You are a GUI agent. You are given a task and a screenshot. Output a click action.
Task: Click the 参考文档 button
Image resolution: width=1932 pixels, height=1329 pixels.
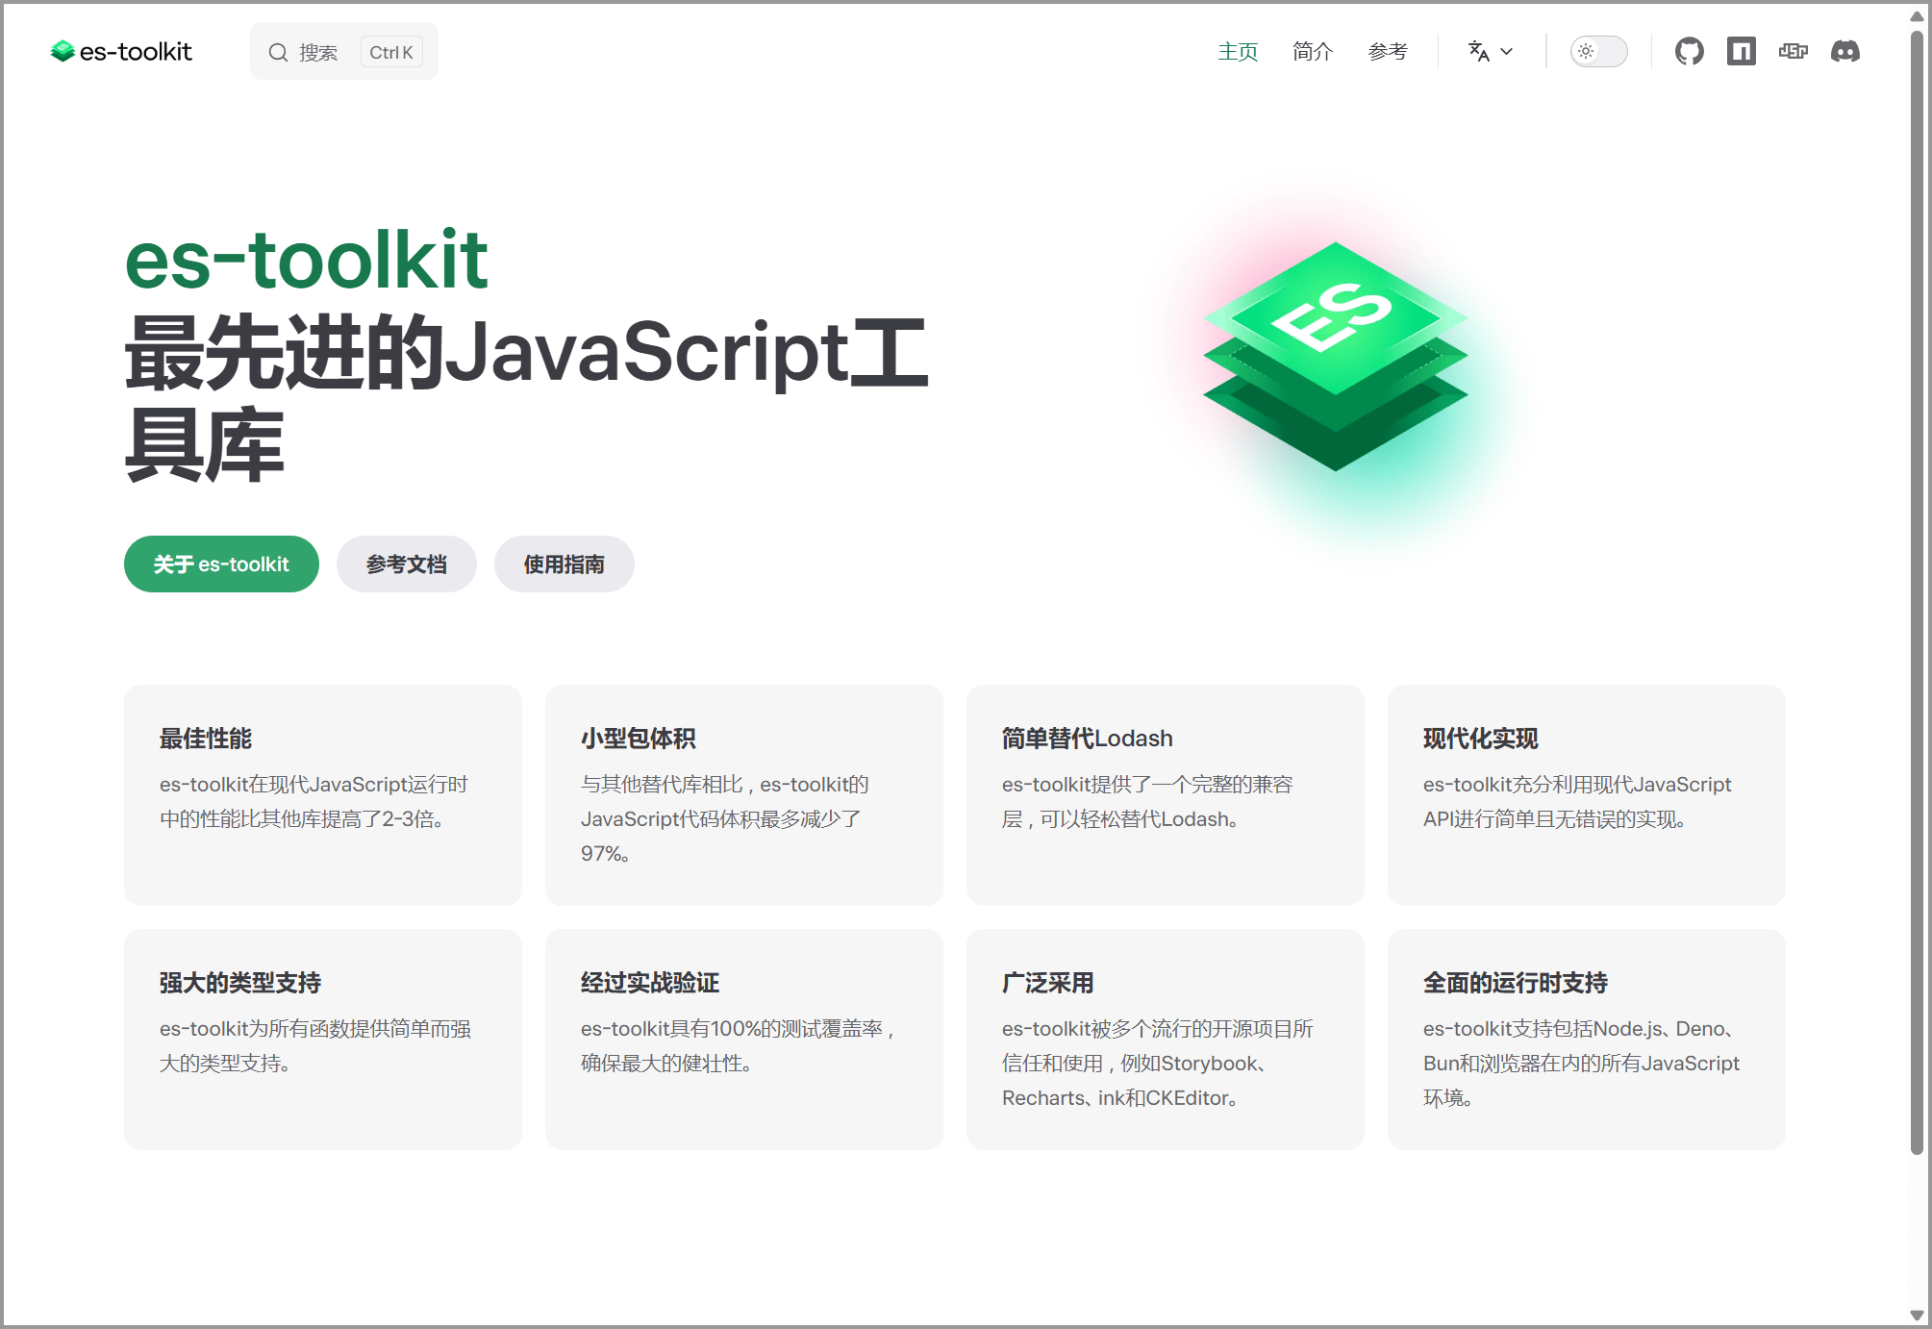[406, 564]
